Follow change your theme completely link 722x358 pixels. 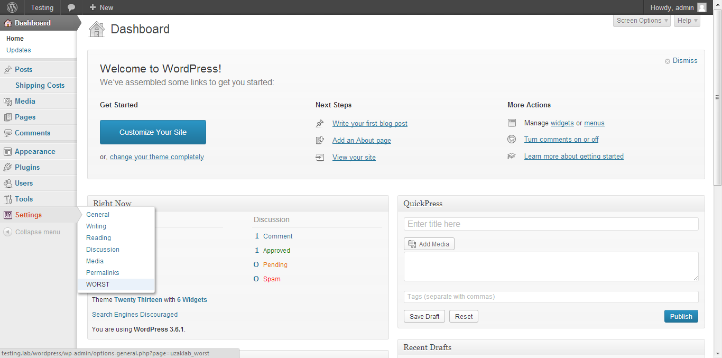(x=157, y=157)
